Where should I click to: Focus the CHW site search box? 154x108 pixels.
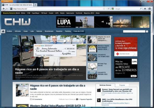(x=134, y=31)
